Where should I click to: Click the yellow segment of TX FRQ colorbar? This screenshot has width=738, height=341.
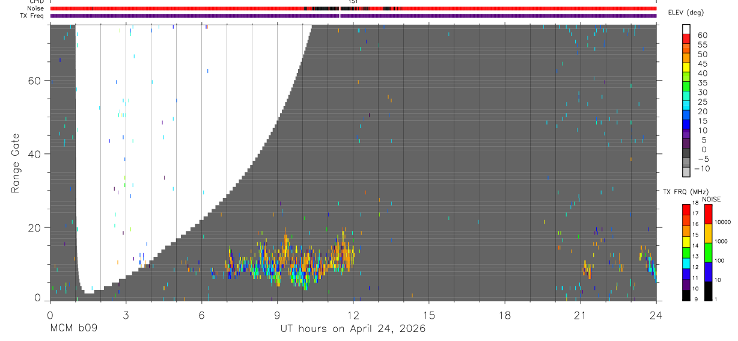pyautogui.click(x=686, y=241)
